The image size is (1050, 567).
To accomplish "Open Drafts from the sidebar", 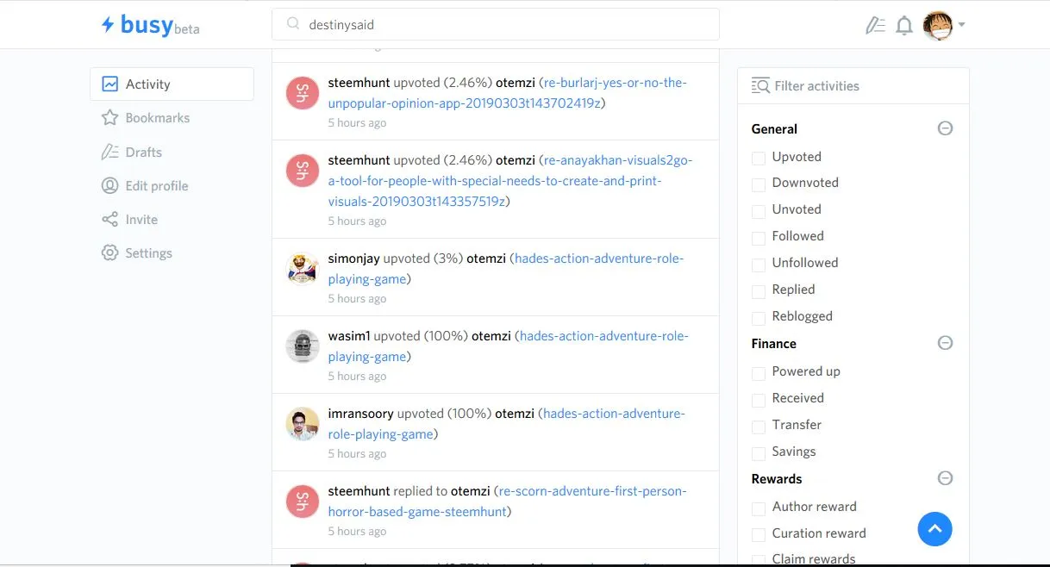I will pyautogui.click(x=143, y=153).
